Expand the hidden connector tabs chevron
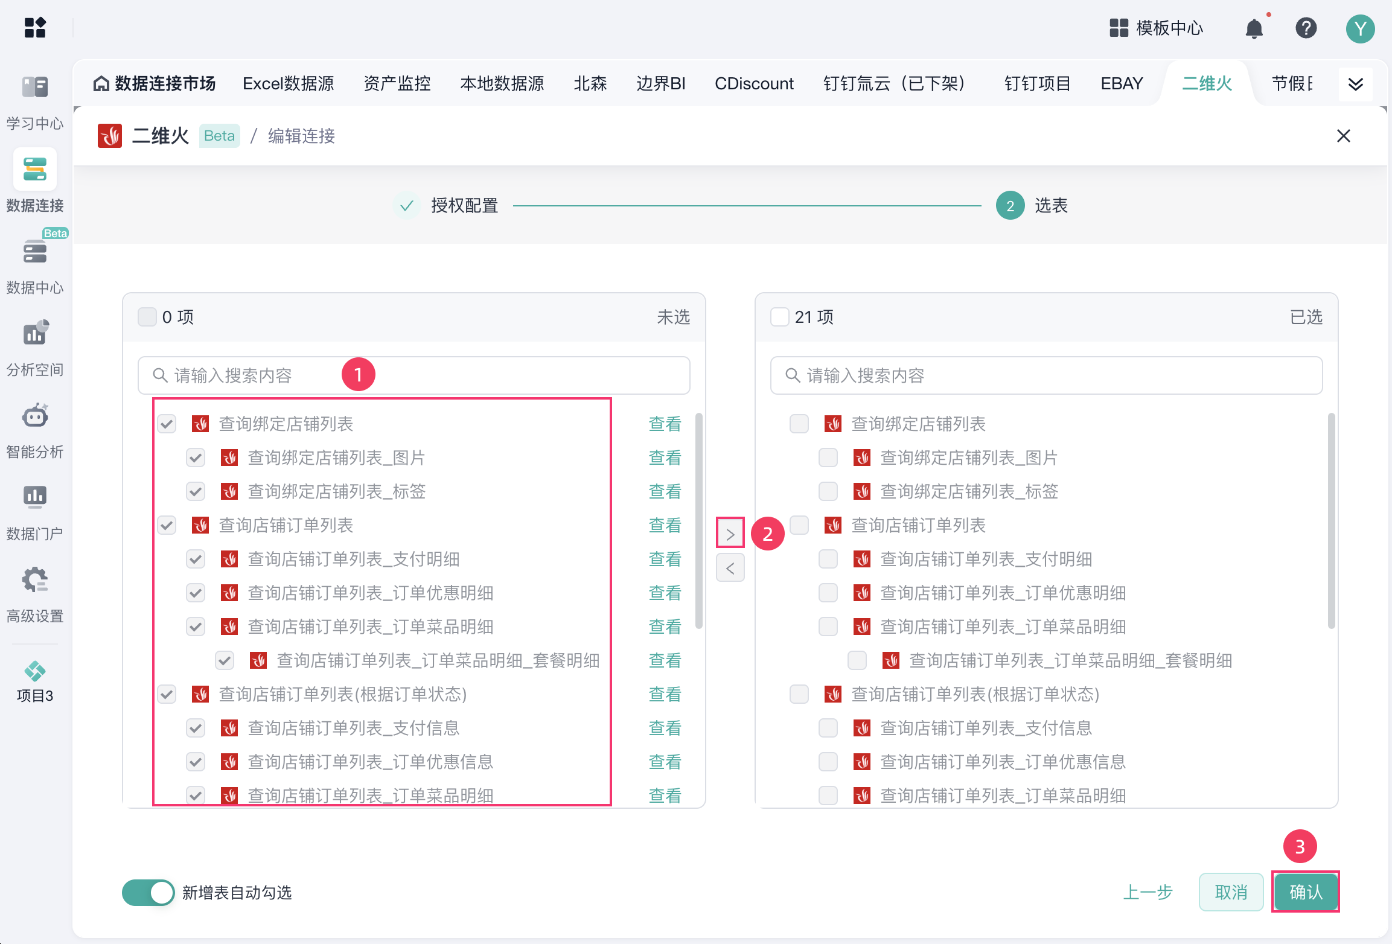The width and height of the screenshot is (1392, 944). pos(1356,84)
